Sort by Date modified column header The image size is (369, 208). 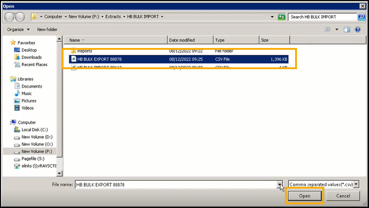[182, 40]
